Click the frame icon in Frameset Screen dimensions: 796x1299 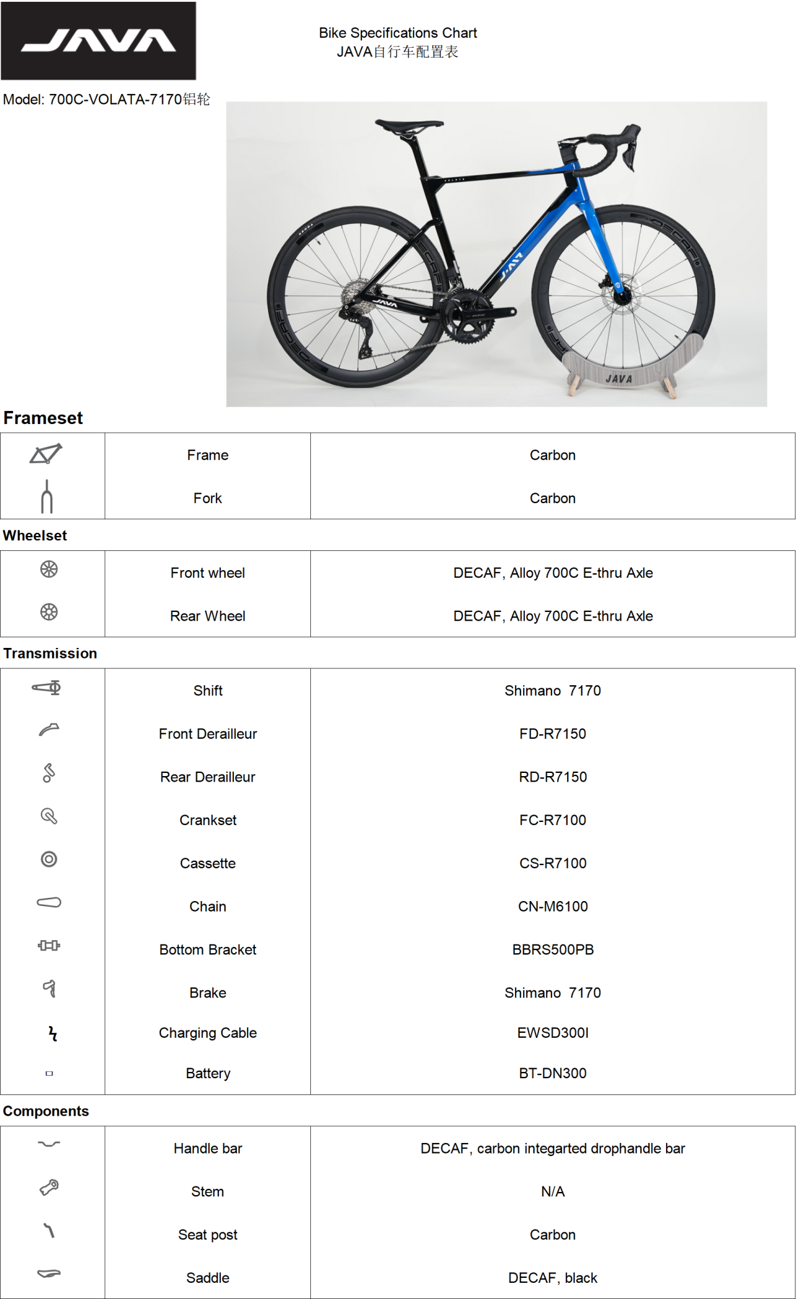(x=46, y=454)
